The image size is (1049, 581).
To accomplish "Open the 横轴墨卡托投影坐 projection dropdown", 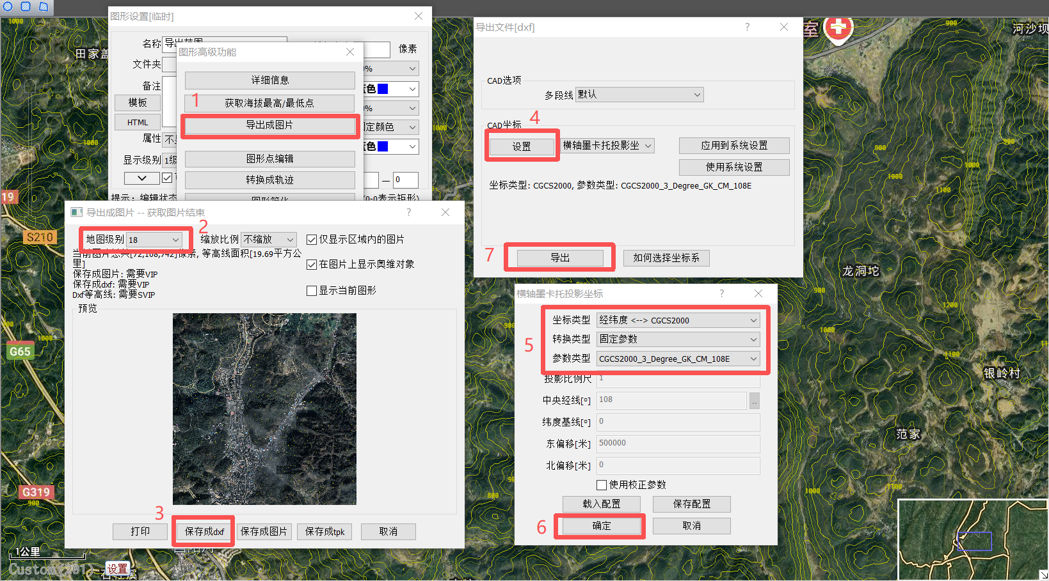I will click(x=607, y=146).
